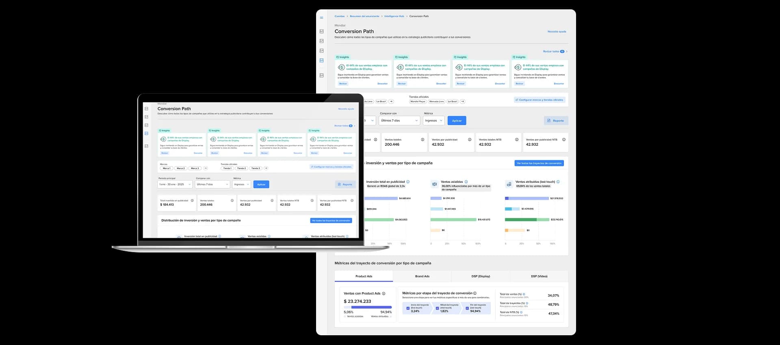Expand the +4 chip under Tiendas oficiales in large panel

pos(463,101)
